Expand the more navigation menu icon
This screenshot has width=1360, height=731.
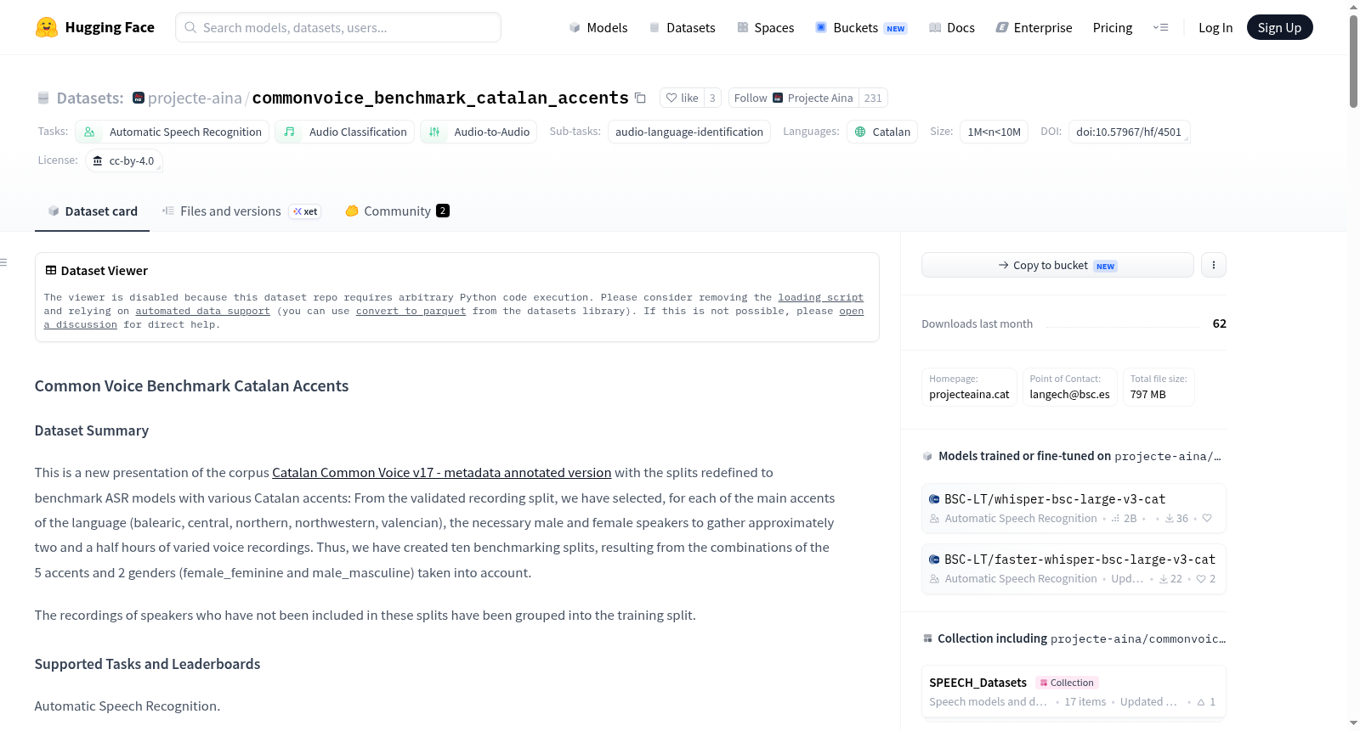click(x=1160, y=28)
